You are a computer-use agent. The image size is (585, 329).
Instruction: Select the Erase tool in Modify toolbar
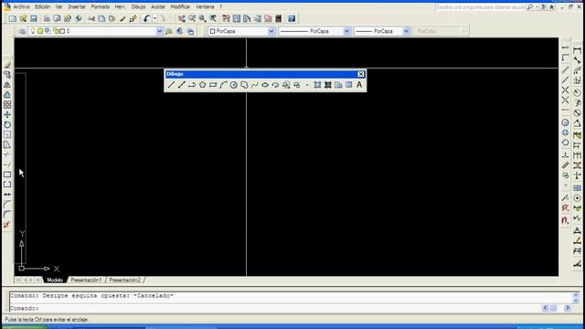click(7, 65)
